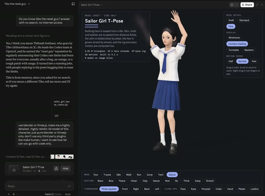This screenshot has height=196, width=265.
Task: Open the Loafers close-up
Action: click(254, 189)
